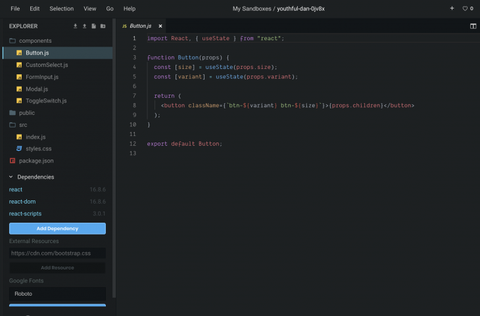Click the plus icon in top bar

[452, 9]
